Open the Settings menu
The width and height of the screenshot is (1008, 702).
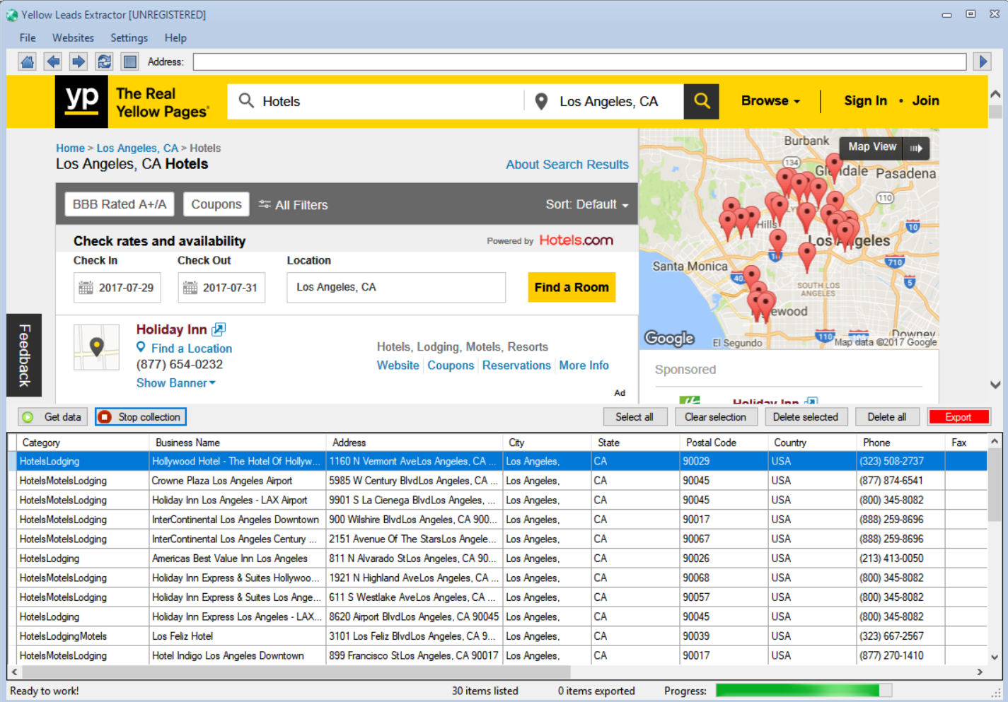click(x=129, y=37)
